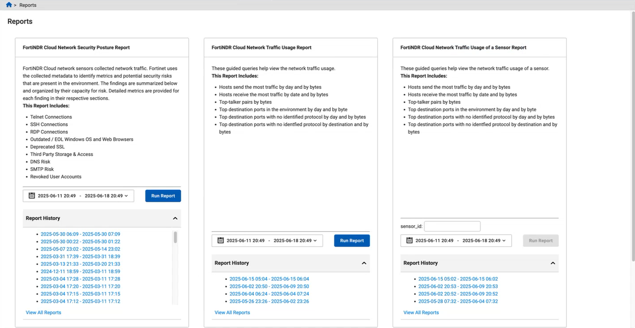The width and height of the screenshot is (635, 328).
Task: Open 2025-06-15 05:02 Sensor report
Action: tap(458, 279)
